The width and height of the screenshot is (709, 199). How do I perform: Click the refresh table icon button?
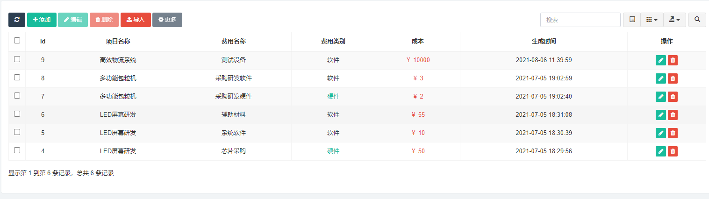(x=17, y=20)
